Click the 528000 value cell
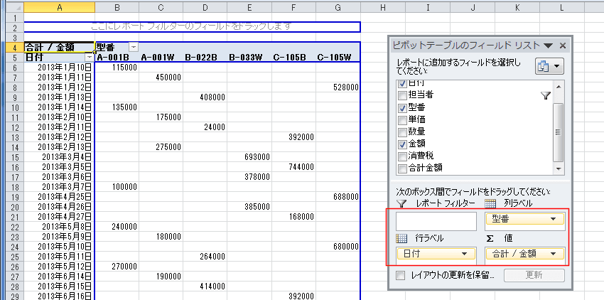 pos(338,87)
